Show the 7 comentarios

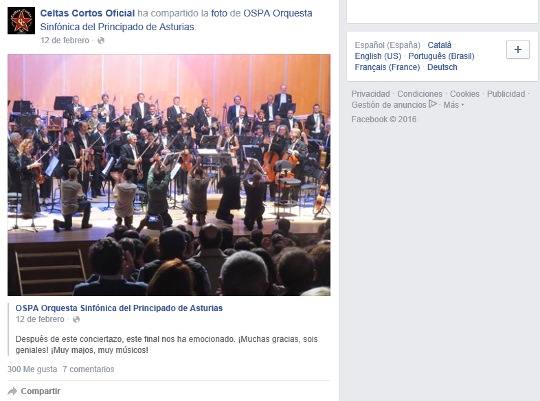(88, 369)
